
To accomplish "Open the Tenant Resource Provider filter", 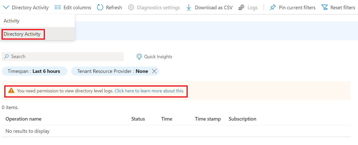I will (112, 71).
